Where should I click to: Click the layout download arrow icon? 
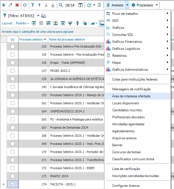(x=63, y=23)
